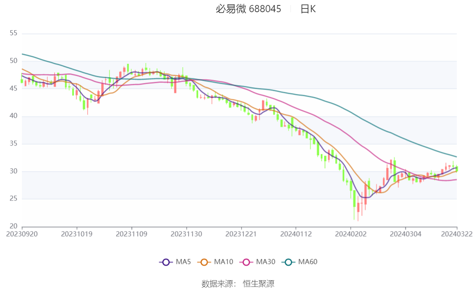The height and width of the screenshot is (289, 476).
Task: Select the date label 20240322
Action: click(457, 234)
